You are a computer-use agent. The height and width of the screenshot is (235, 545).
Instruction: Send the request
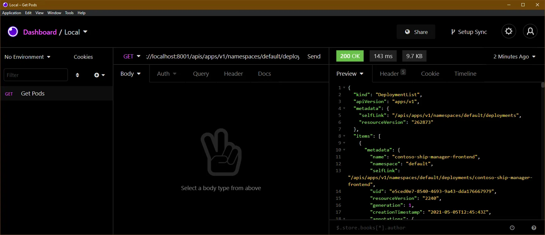coord(314,56)
